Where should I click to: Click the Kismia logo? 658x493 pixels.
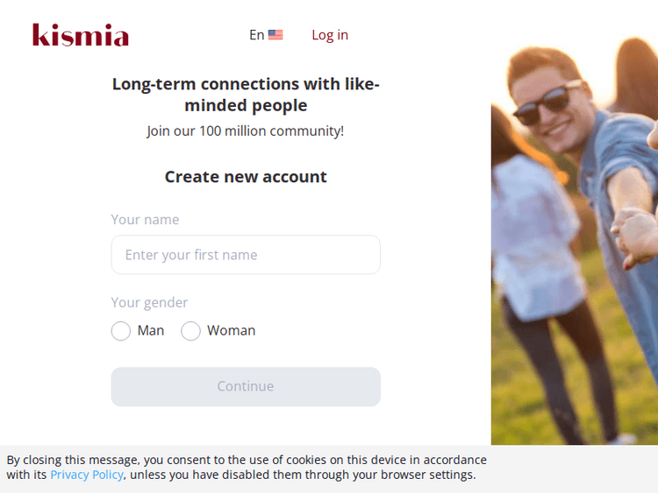click(x=81, y=35)
